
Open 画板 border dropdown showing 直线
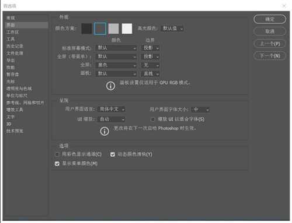[150, 73]
